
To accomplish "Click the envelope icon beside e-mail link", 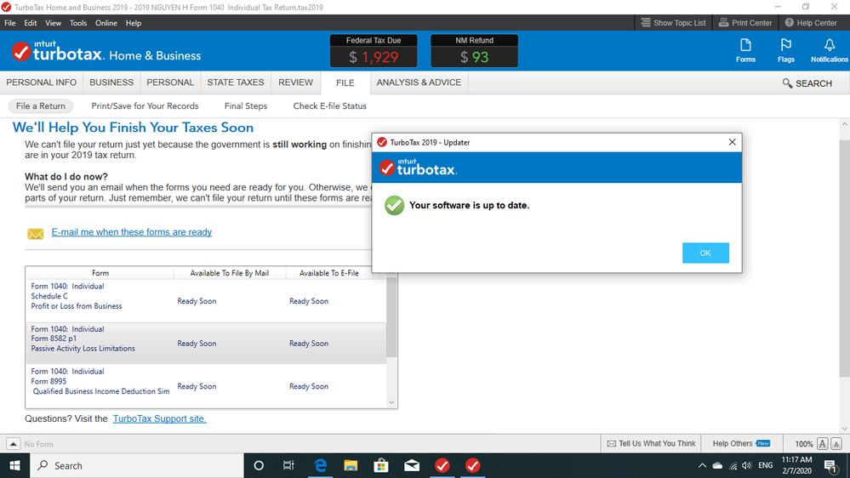I will point(35,234).
